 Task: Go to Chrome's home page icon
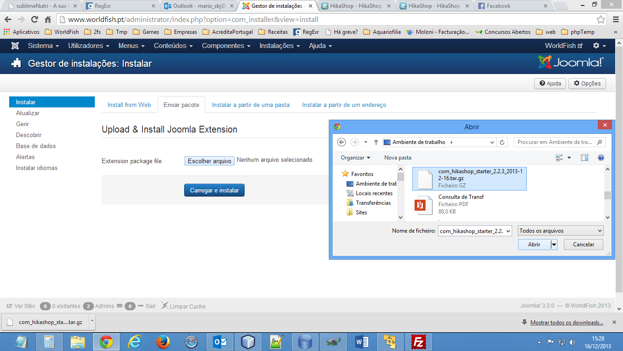pyautogui.click(x=48, y=20)
